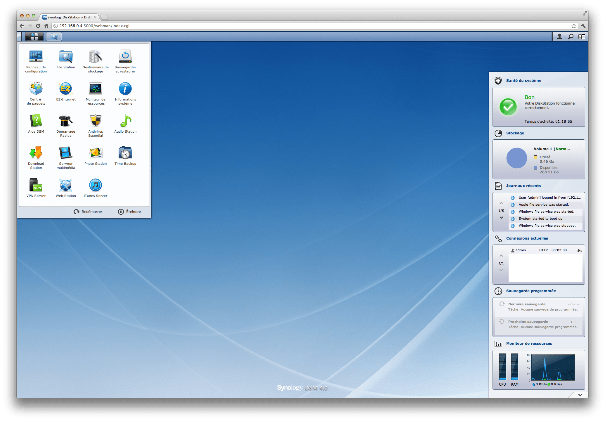Open Centre de paquets

pyautogui.click(x=36, y=89)
